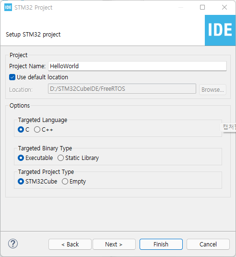Click the IDE logo in title bar

point(8,7)
